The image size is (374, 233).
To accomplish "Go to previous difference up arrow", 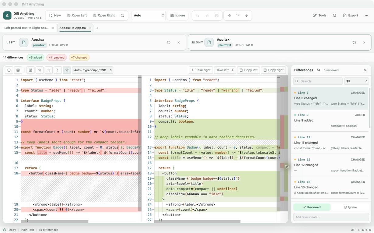I will pos(229,15).
